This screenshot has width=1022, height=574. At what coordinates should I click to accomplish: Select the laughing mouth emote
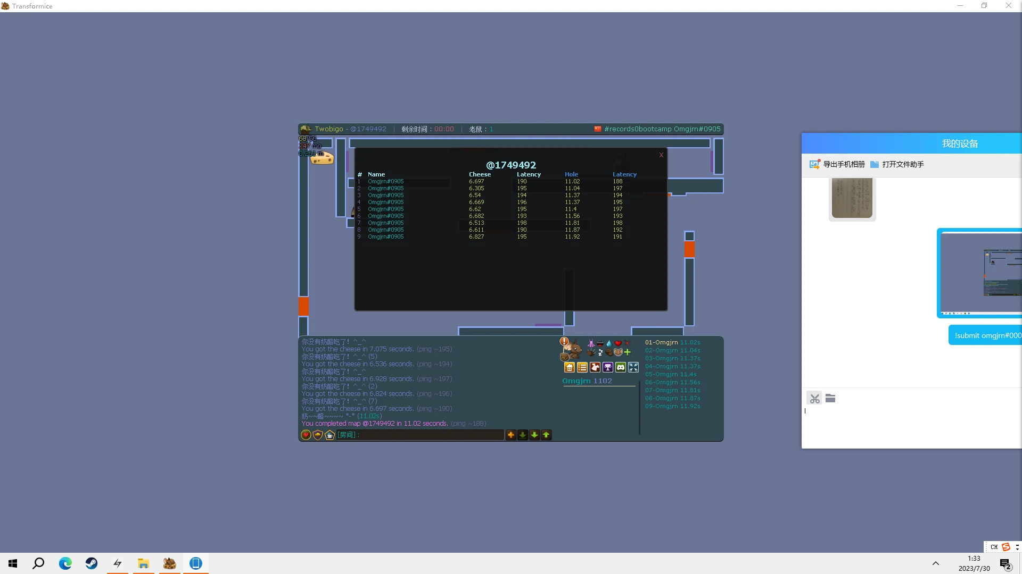600,343
